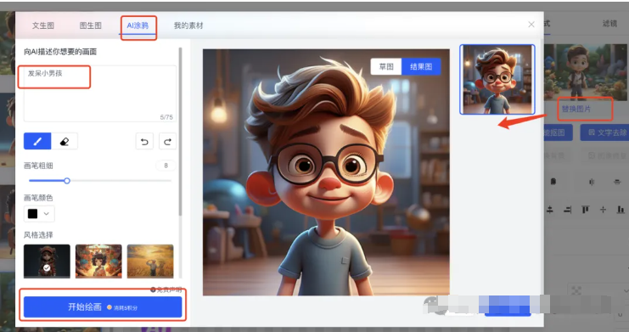629x332 pixels.
Task: Switch to the 图生图 tab
Action: click(91, 25)
